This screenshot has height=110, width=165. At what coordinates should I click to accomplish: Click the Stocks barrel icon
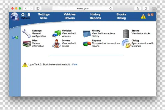[x=126, y=34]
